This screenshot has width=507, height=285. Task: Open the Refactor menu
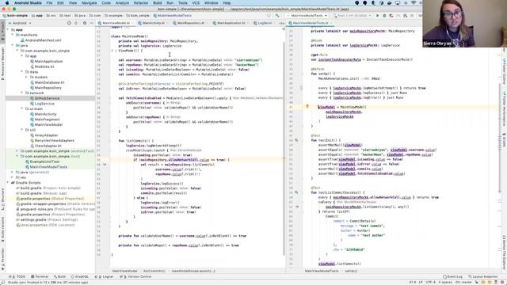coord(141,3)
